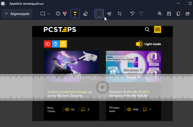
Task: Click the 156k views count
Action: pyautogui.click(x=136, y=110)
